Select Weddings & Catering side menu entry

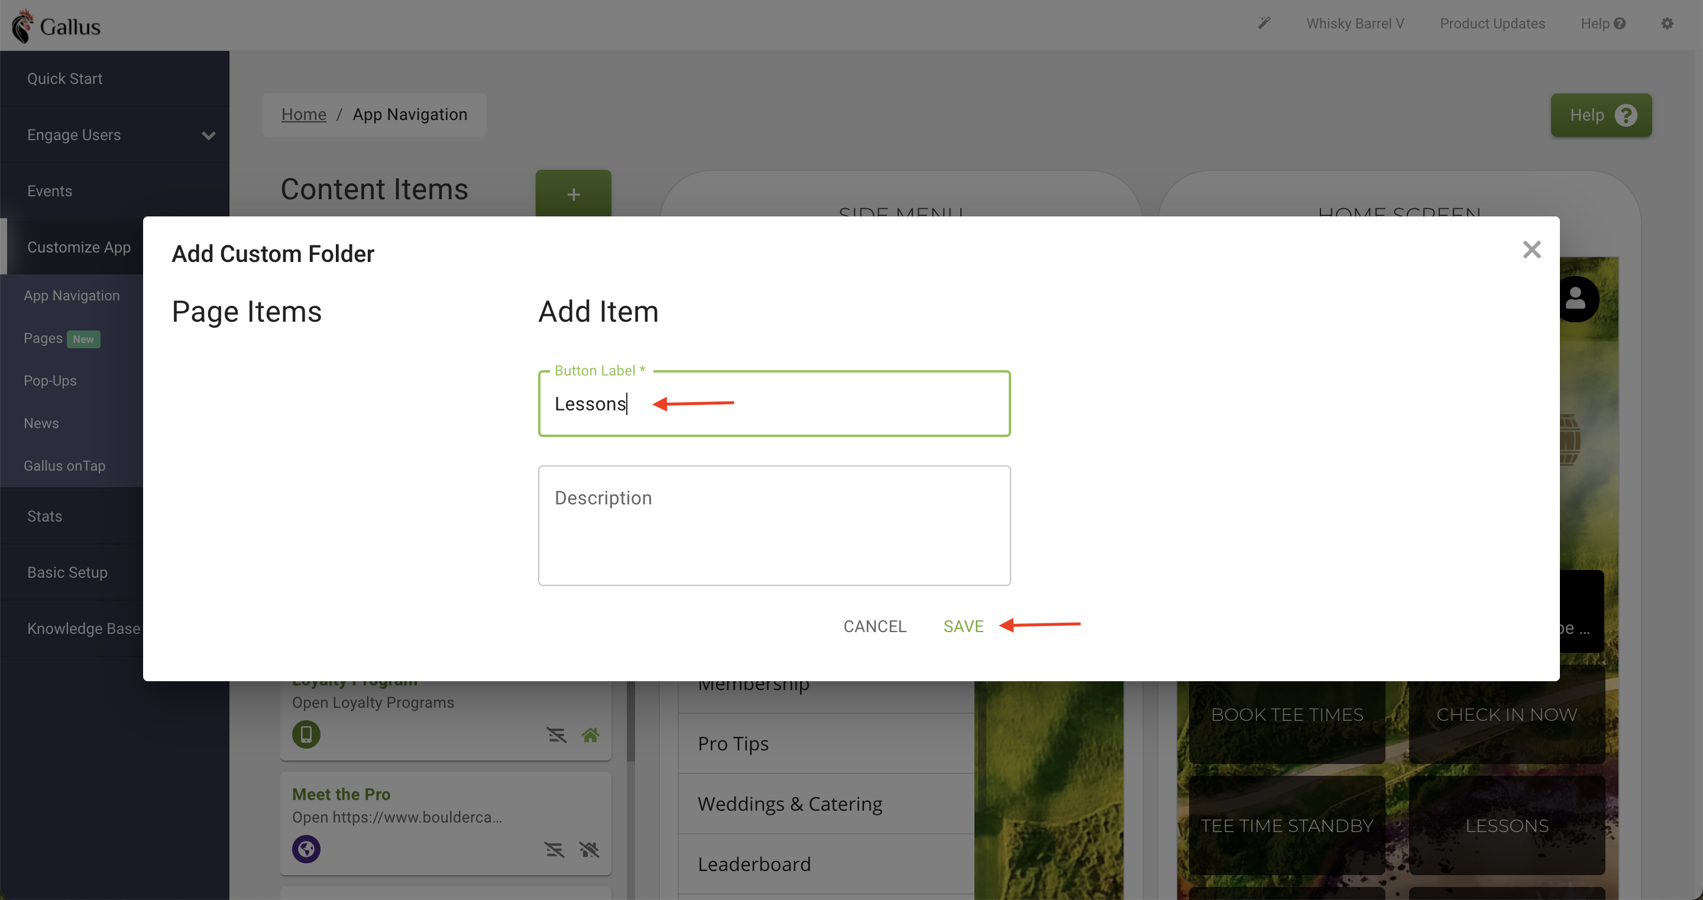tap(825, 804)
